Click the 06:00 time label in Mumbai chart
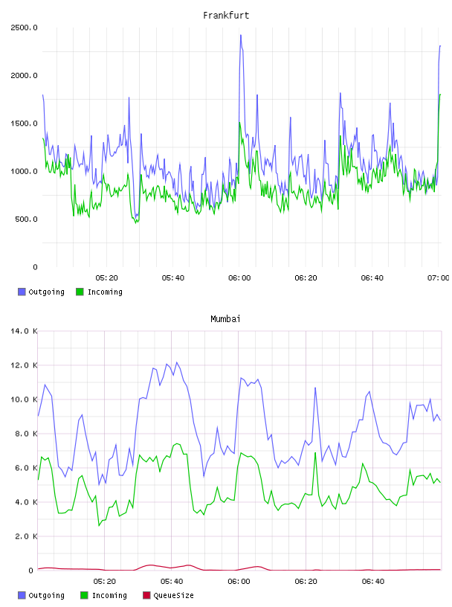Viewport: 452px width, 607px height. coord(239,582)
